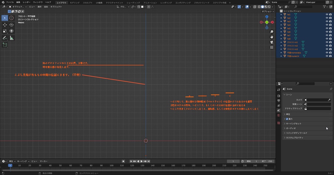Open the グロ... transform orientation dropdown

coord(123,7)
